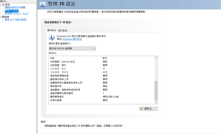Click the settings list scrollbar thumb
This screenshot has width=221, height=134.
156,91
